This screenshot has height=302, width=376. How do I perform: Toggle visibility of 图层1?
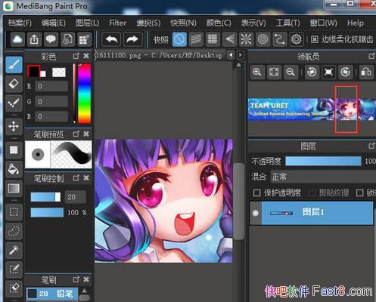click(x=256, y=213)
